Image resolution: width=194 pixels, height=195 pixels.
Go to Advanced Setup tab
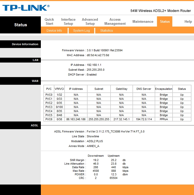90,21
